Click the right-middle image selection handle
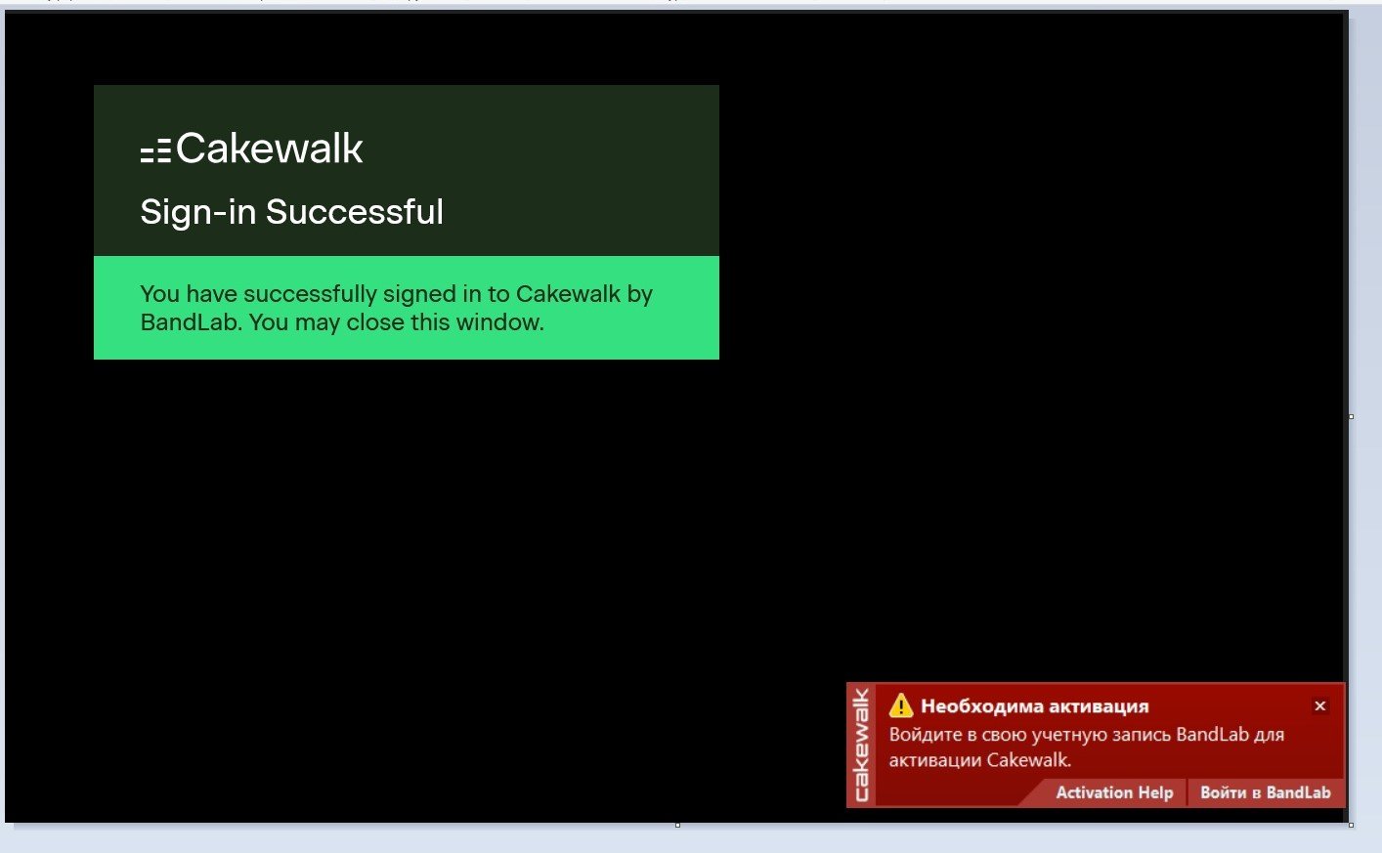 [1351, 416]
